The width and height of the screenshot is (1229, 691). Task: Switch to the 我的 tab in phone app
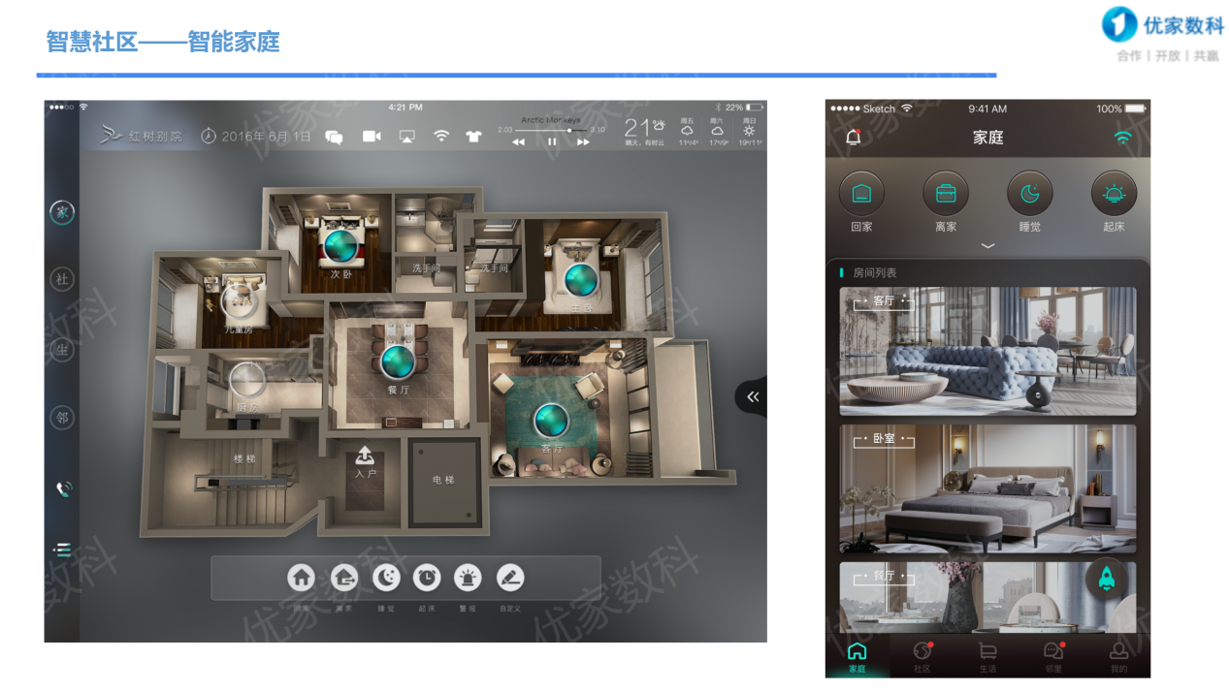1118,656
